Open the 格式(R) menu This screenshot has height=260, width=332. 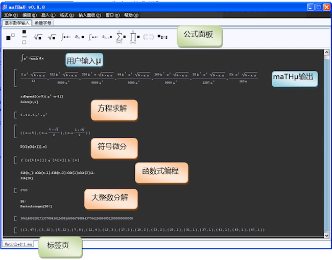pos(67,15)
